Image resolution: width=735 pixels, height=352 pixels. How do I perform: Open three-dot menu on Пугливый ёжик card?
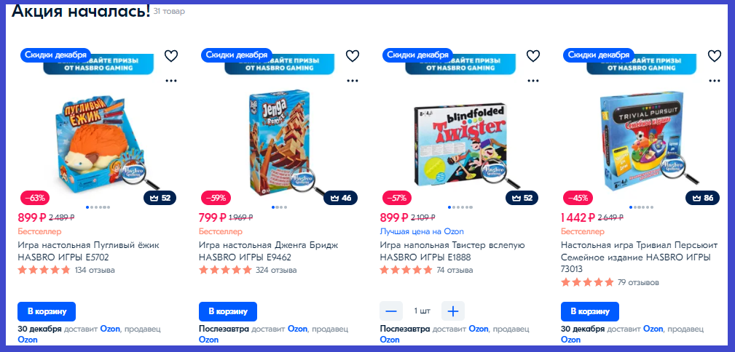(171, 81)
